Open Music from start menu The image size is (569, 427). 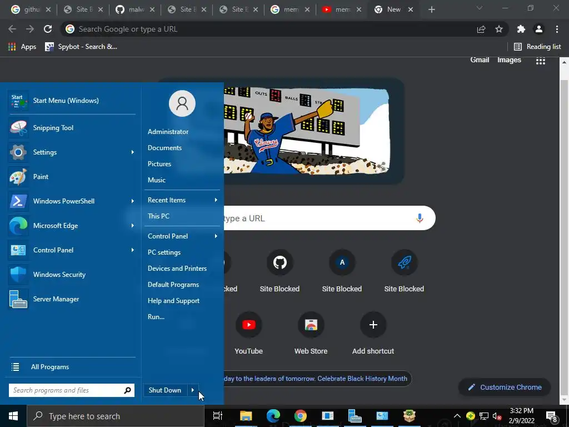[156, 180]
